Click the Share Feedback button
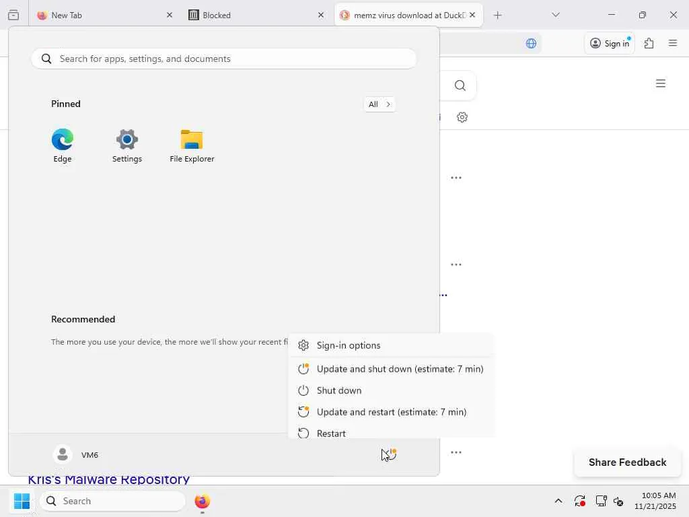 tap(628, 462)
